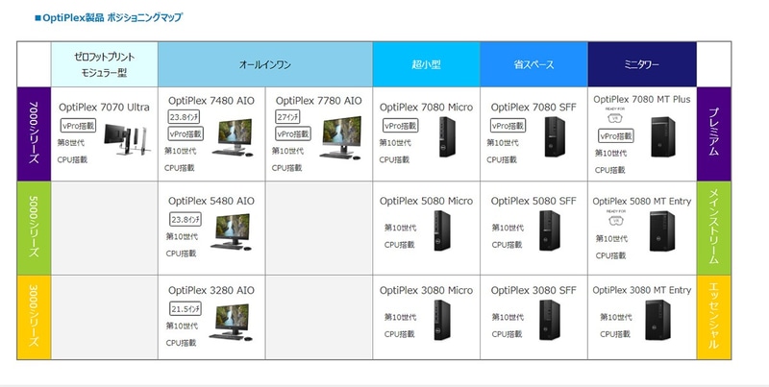Click the vPro搭載 badge for OptiPlex 7070 Ultra
This screenshot has width=769, height=387.
tap(78, 126)
